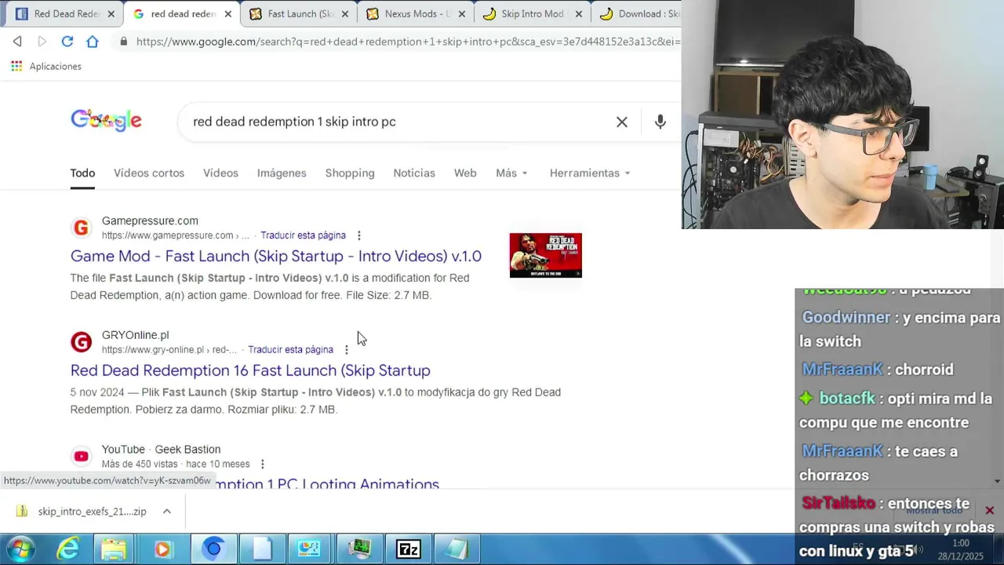Viewport: 1004px width, 565px height.
Task: Open Windows Explorer folder in taskbar
Action: 114,549
